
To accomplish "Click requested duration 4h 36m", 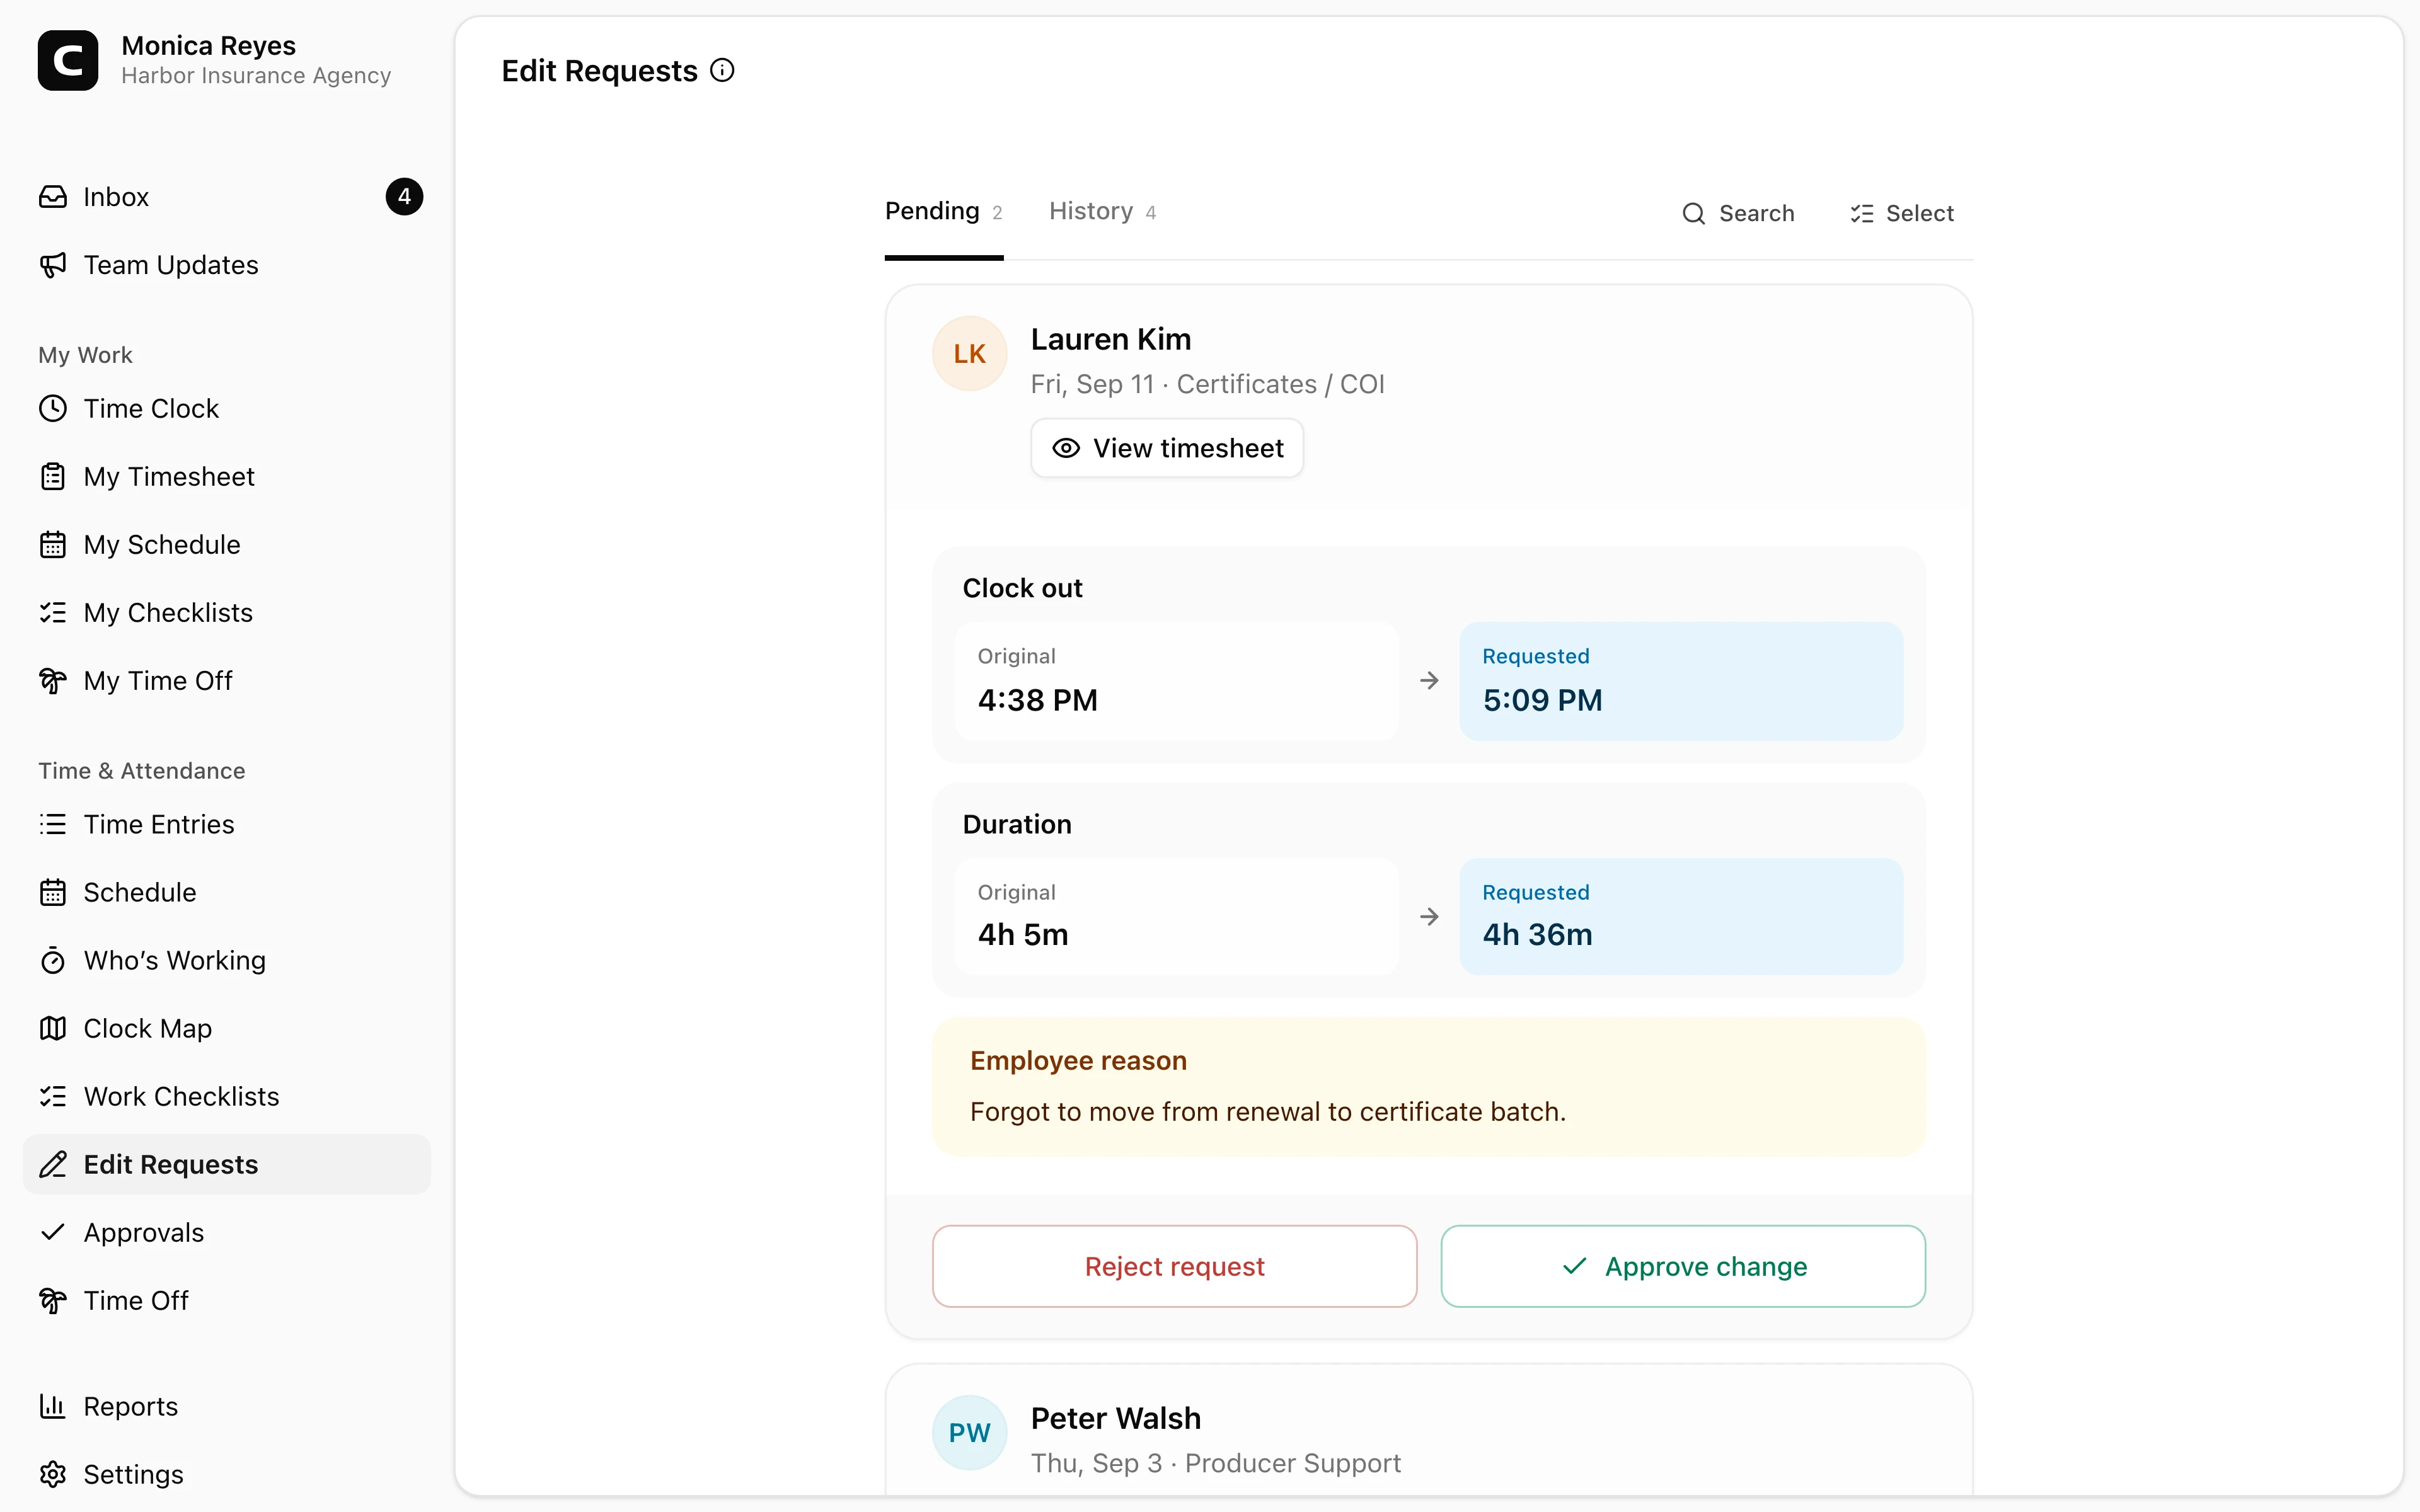I will pyautogui.click(x=1681, y=917).
